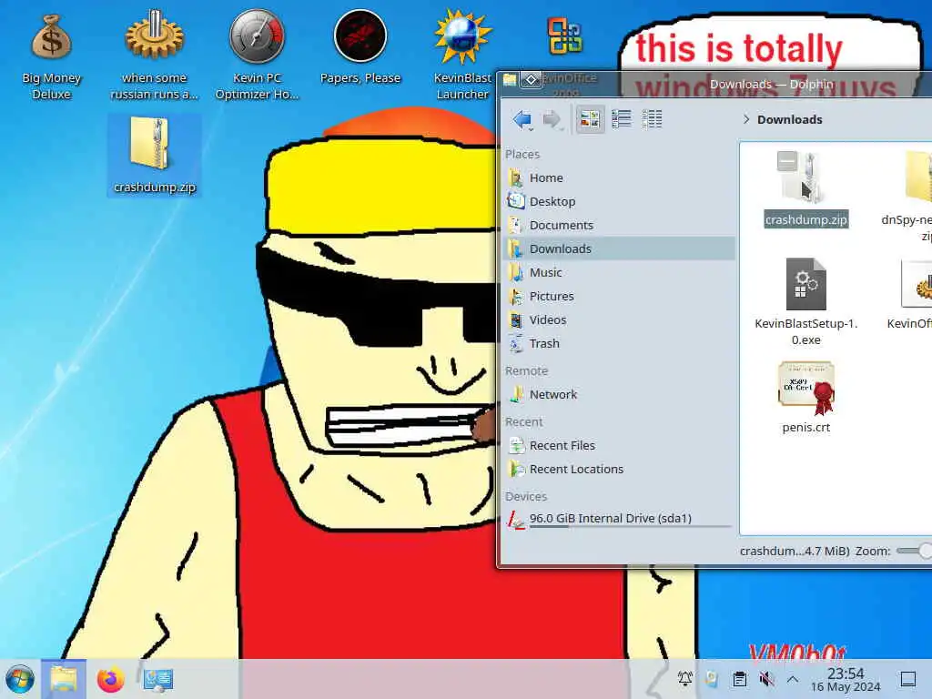
Task: Go forward in Dolphin
Action: click(552, 119)
